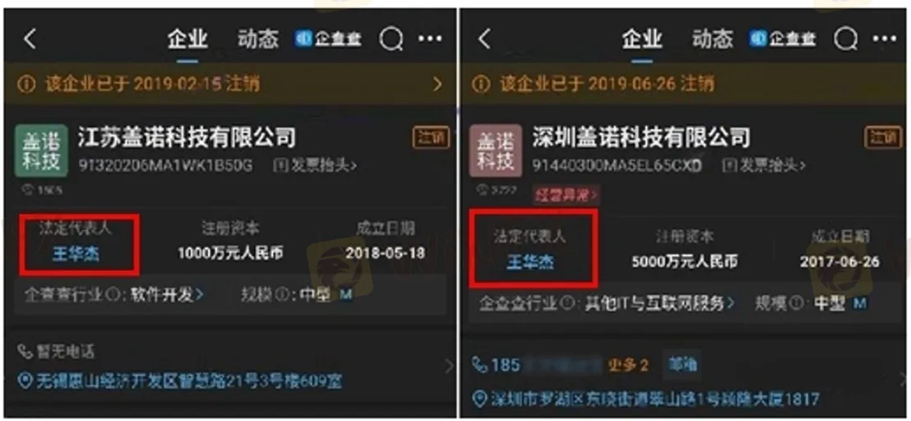This screenshot has width=911, height=421.
Task: Tap the 江苏盖诺科技 green company logo
Action: coord(41,151)
